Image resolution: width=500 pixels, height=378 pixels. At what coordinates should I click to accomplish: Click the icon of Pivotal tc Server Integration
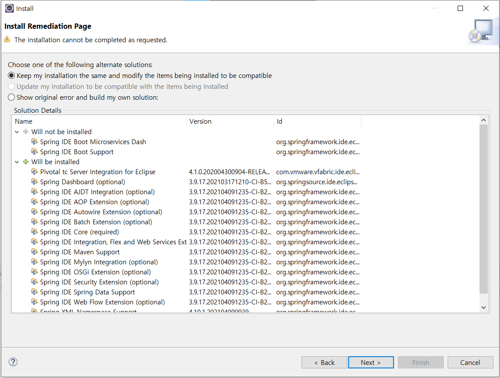click(34, 172)
